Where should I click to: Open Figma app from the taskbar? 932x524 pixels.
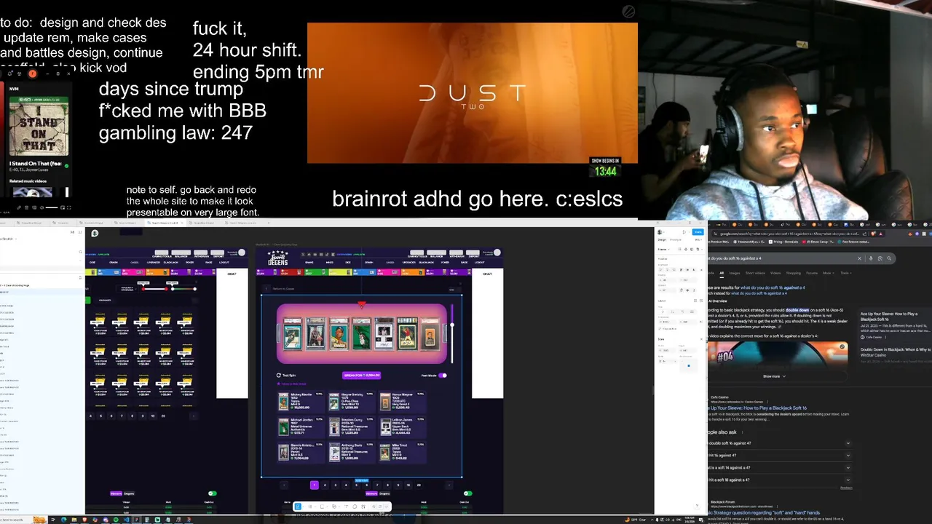click(x=137, y=520)
